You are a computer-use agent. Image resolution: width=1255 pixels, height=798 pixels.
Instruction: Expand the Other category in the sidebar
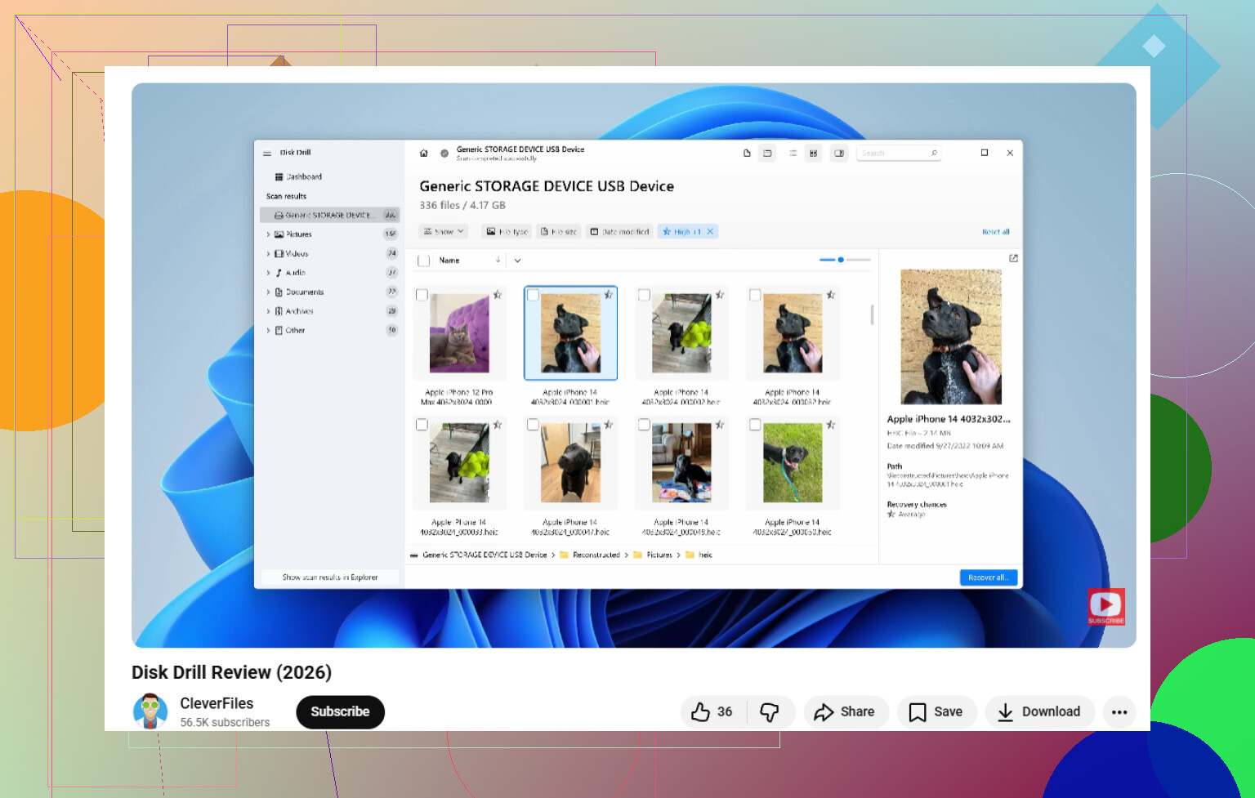(x=268, y=331)
